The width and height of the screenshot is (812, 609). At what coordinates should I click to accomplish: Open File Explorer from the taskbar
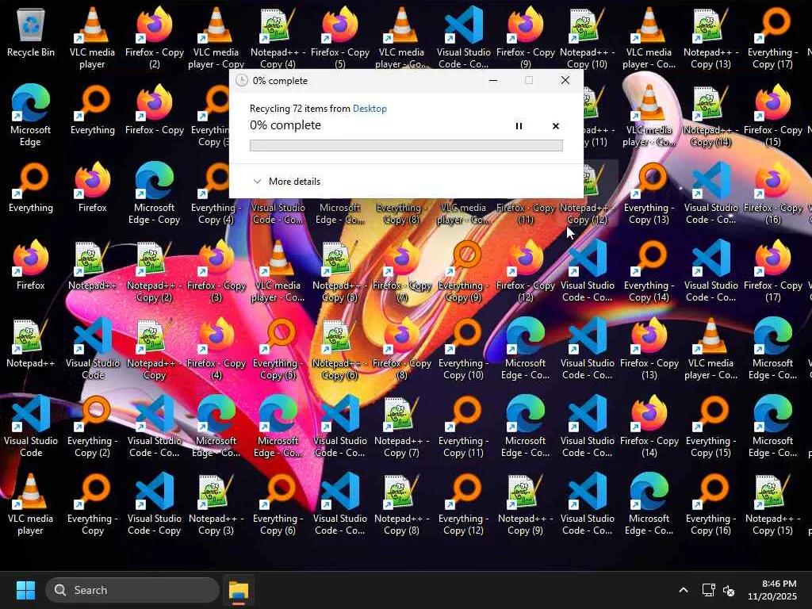tap(239, 590)
